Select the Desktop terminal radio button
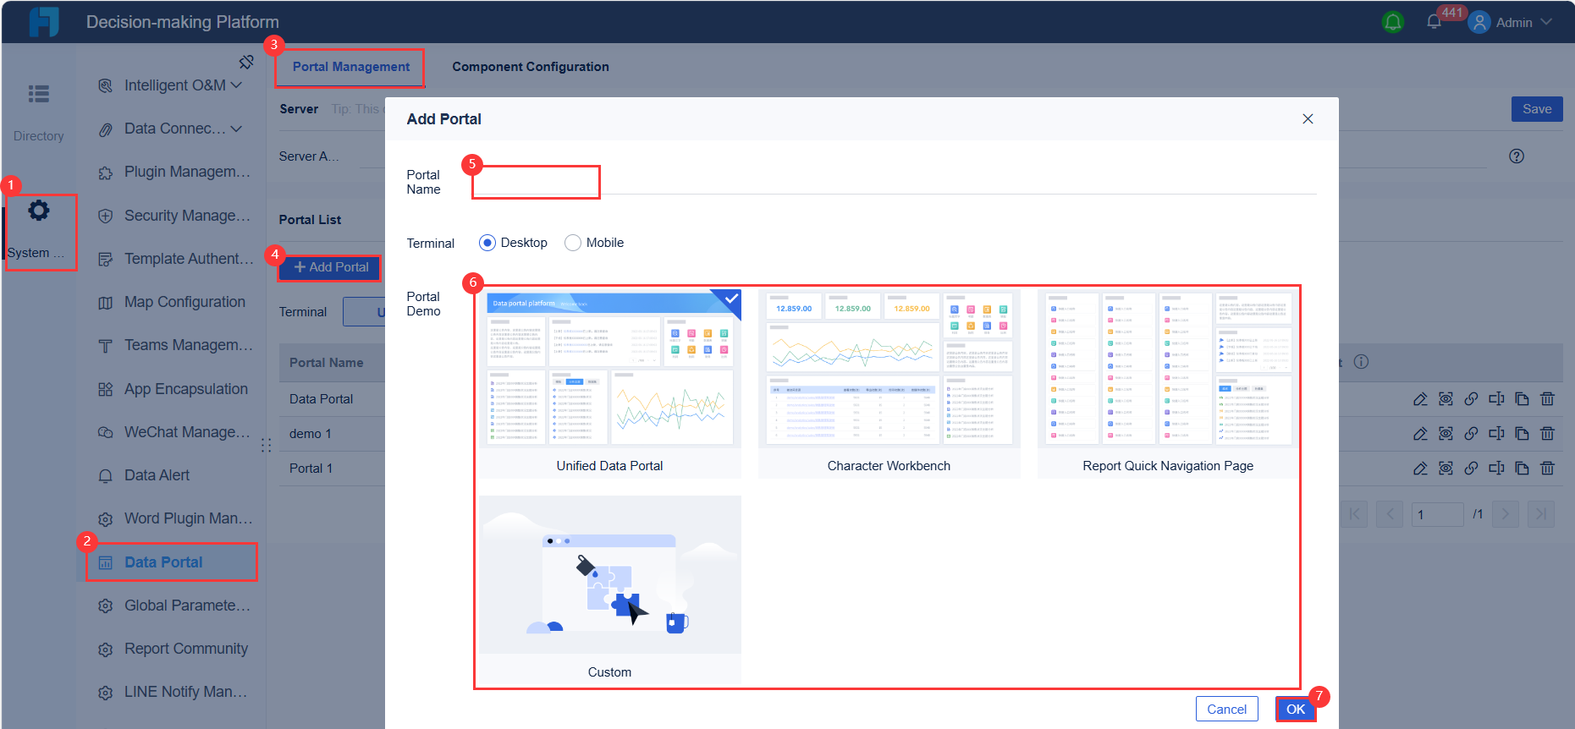 (487, 243)
